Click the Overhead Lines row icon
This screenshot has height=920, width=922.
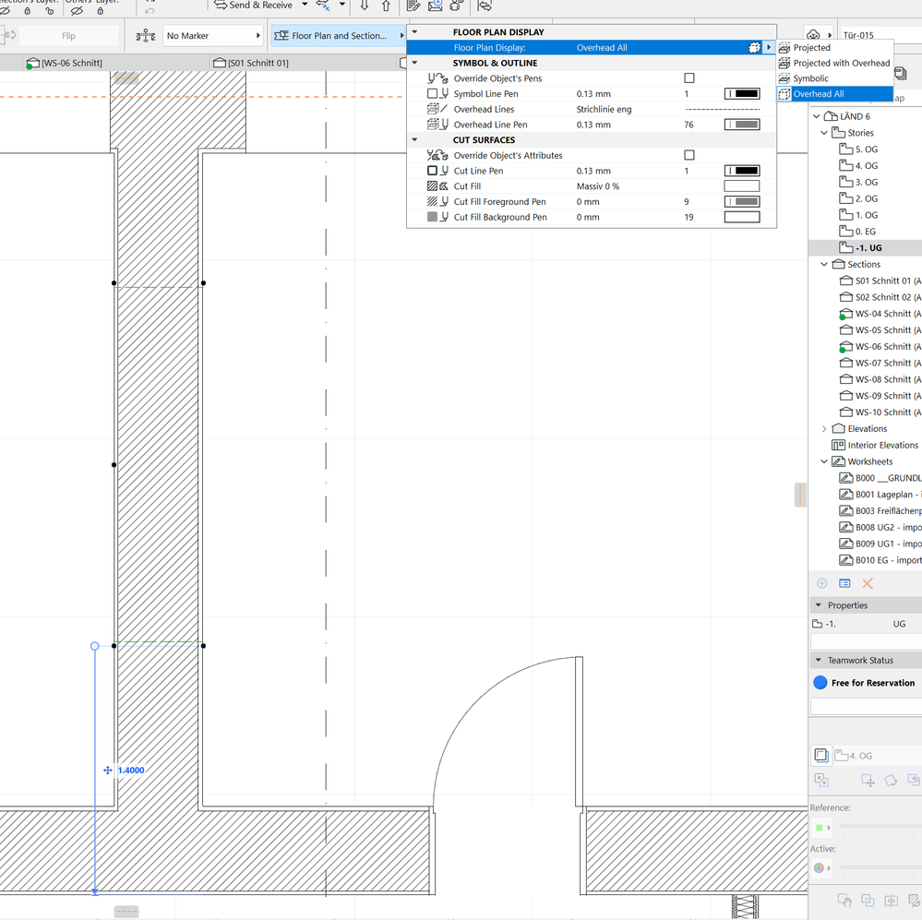437,109
